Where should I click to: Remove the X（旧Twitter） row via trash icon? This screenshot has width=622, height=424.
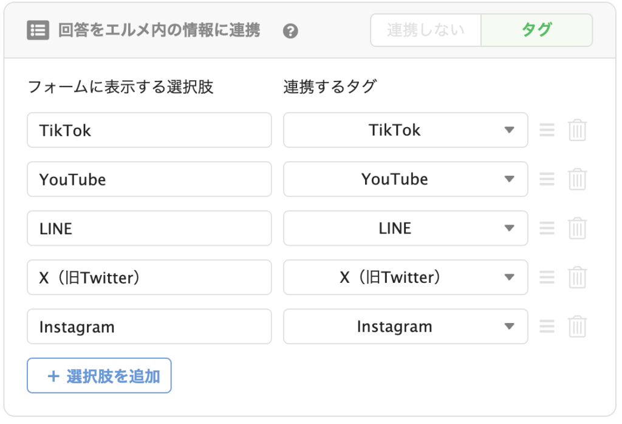577,277
